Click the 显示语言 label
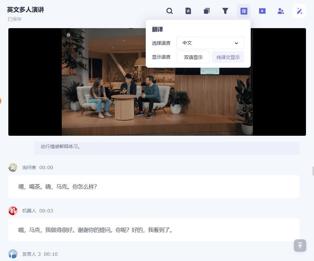314x261 pixels. click(x=161, y=57)
